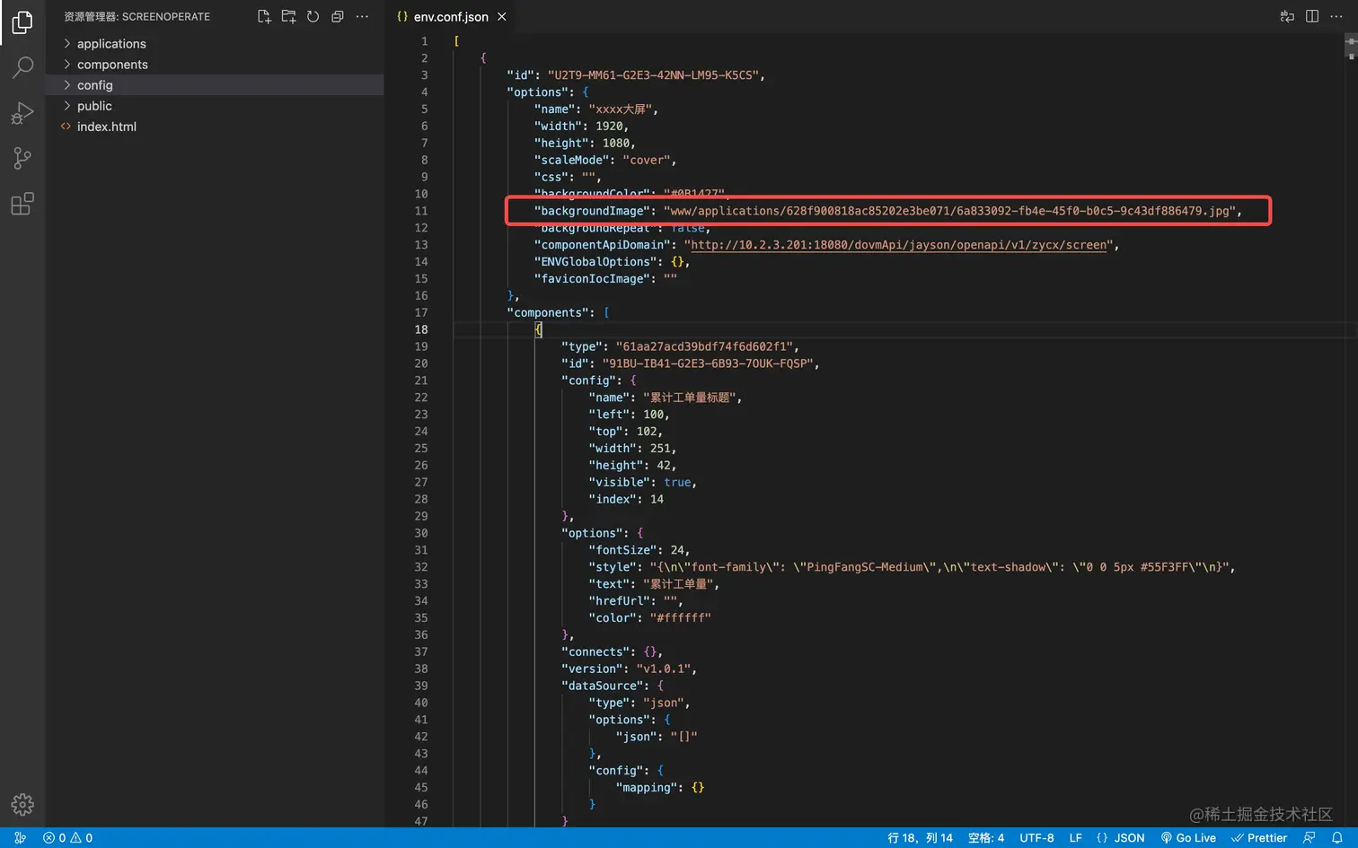Create a new file in explorer

coord(264,16)
